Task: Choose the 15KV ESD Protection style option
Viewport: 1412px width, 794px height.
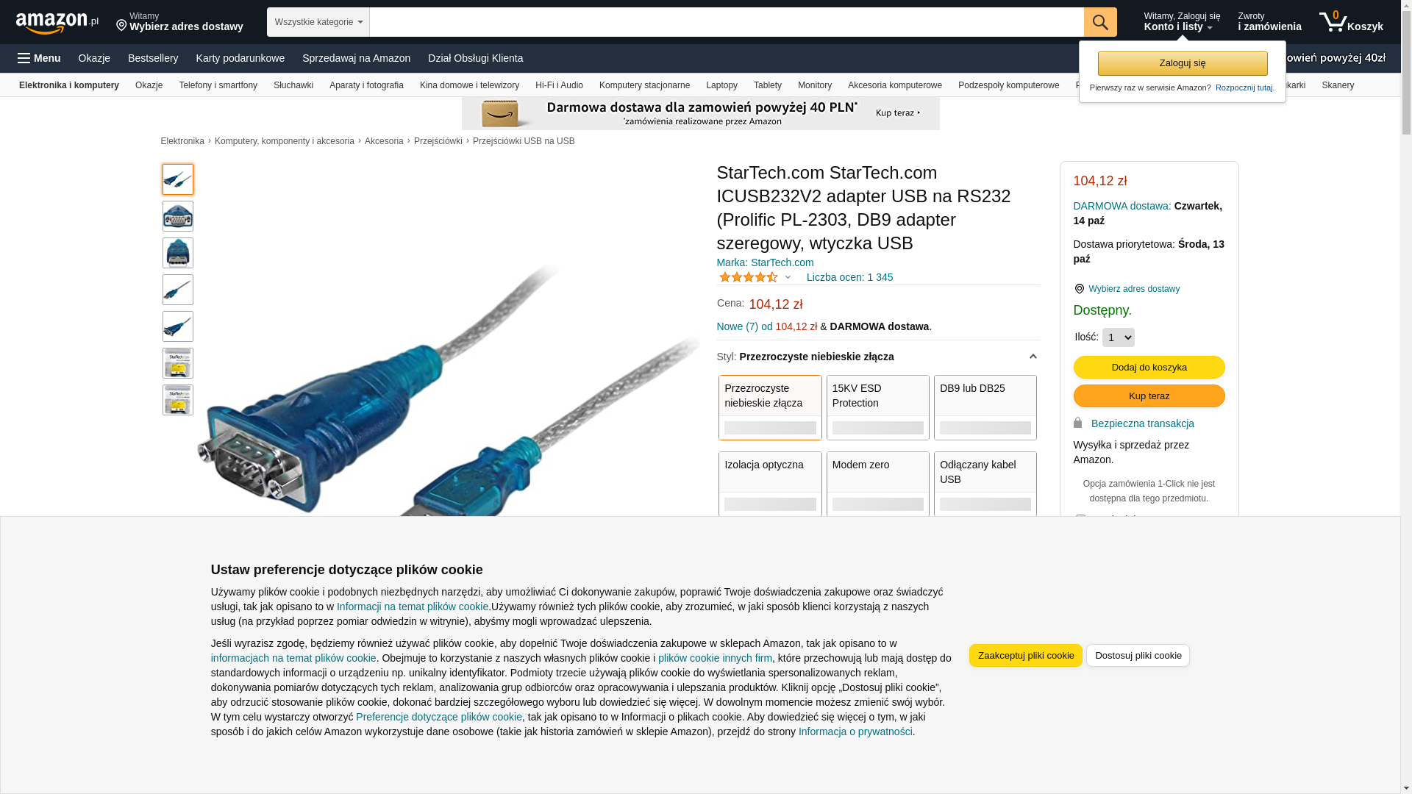Action: pyautogui.click(x=878, y=408)
